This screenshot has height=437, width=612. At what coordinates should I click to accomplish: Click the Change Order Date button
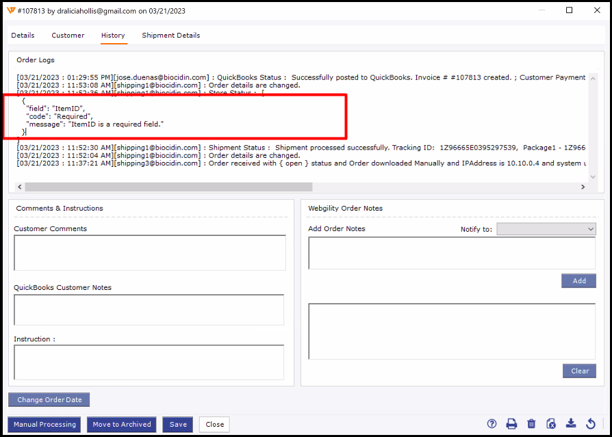pyautogui.click(x=49, y=400)
